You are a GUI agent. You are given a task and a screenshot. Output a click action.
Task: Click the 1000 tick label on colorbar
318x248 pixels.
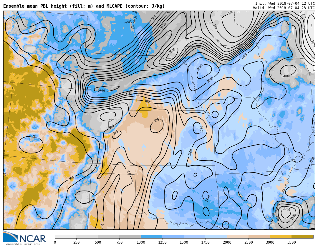point(141,242)
